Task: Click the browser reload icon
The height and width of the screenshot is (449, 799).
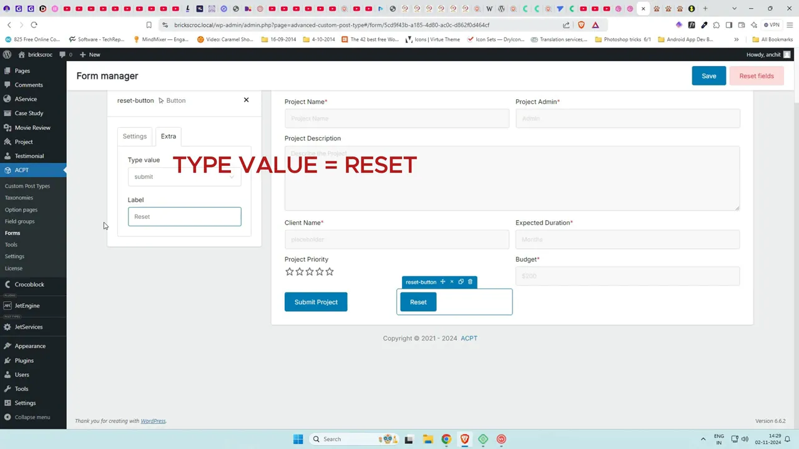Action: pyautogui.click(x=34, y=25)
